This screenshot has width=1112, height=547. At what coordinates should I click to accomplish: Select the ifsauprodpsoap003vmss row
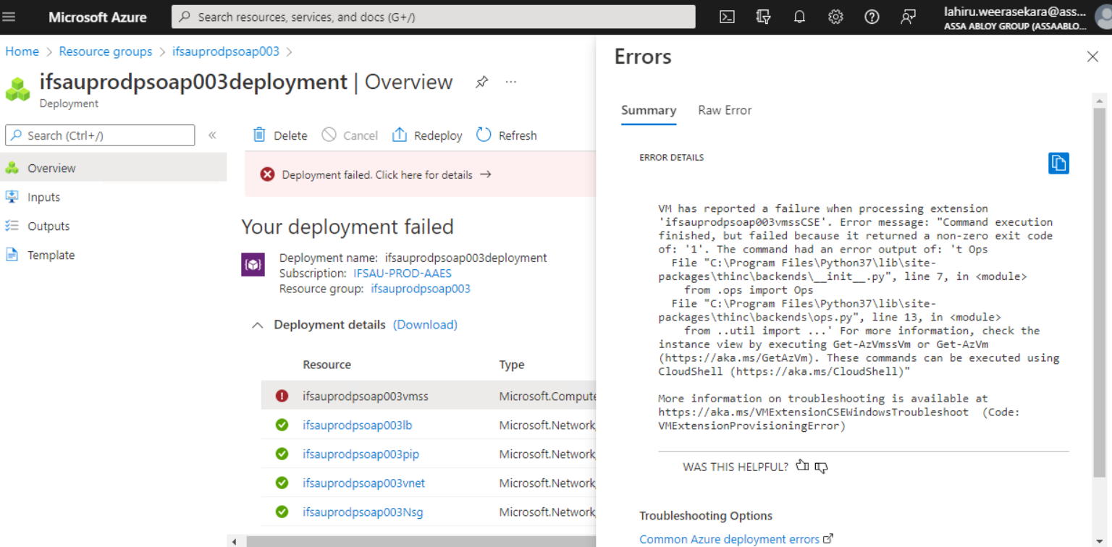[429, 397]
